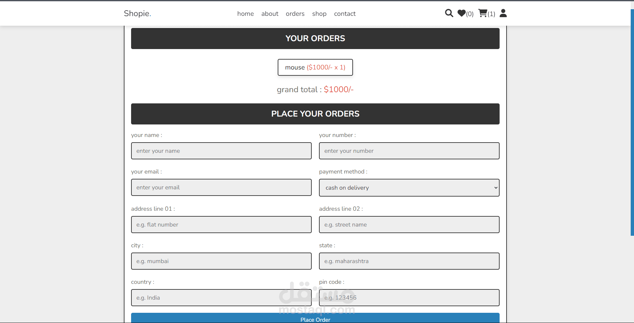
Task: Click the Shopie. logo
Action: pyautogui.click(x=137, y=13)
